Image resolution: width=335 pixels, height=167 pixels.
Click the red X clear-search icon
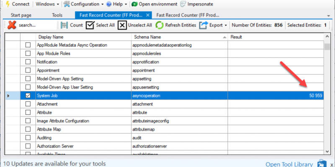[12, 25]
